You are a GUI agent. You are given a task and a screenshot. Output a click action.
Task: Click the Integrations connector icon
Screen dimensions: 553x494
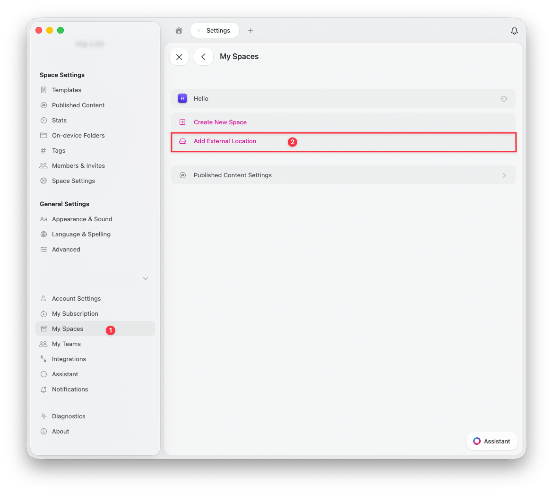(x=43, y=359)
